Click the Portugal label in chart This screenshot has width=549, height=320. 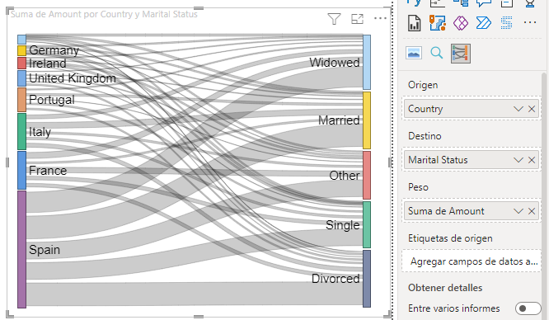[x=52, y=100]
